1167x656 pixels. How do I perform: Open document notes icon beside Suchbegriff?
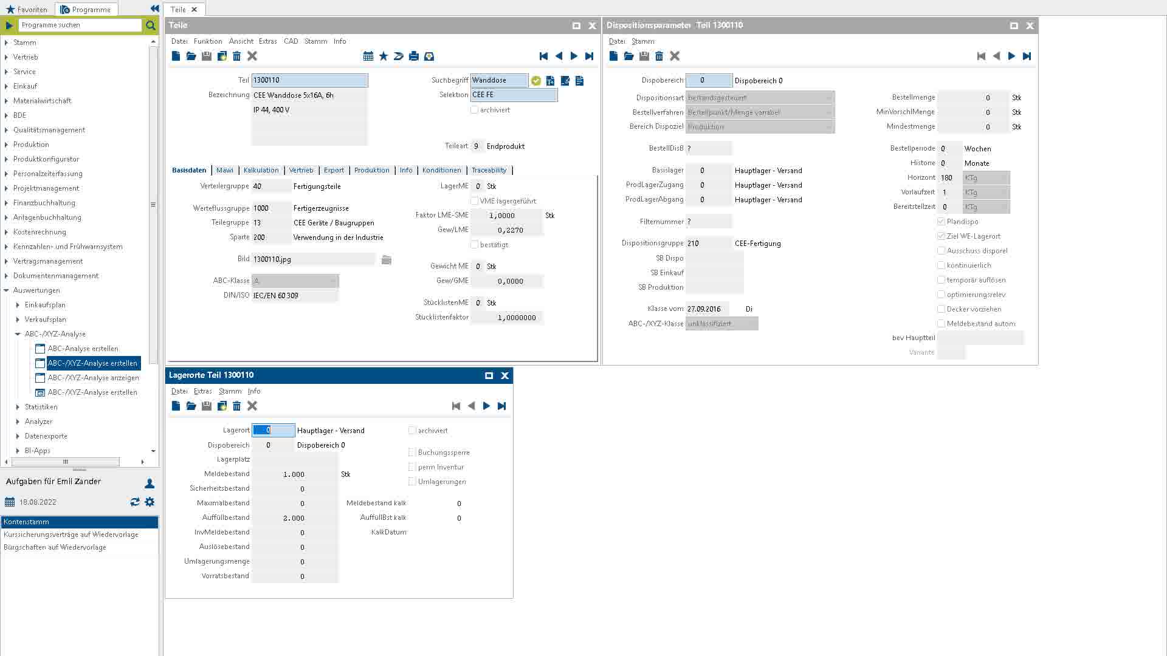pos(580,80)
